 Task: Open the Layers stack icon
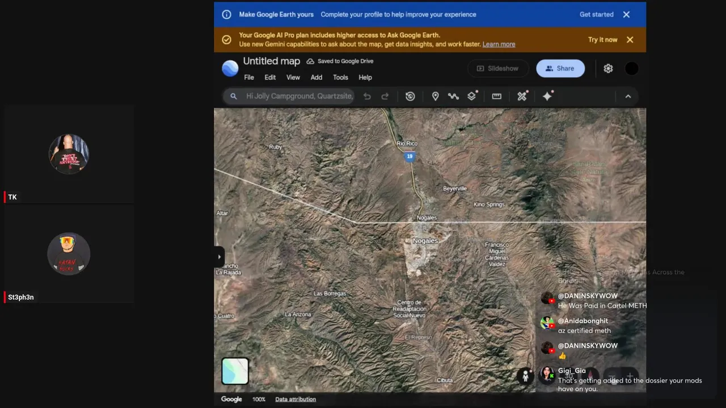pos(472,96)
